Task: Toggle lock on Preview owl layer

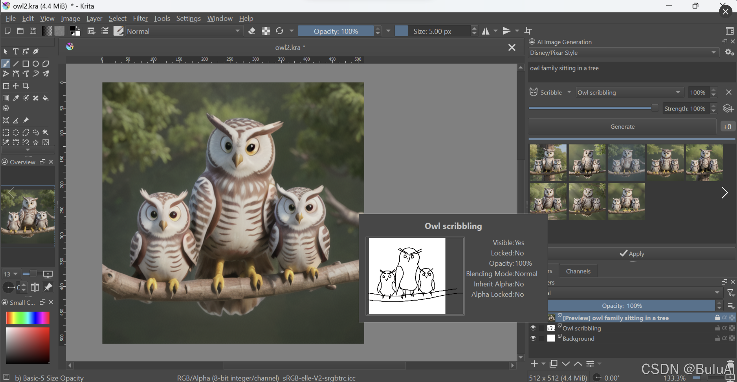Action: (717, 317)
